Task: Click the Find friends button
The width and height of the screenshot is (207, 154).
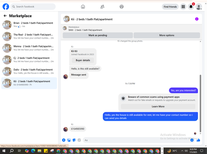Action: pos(170,7)
